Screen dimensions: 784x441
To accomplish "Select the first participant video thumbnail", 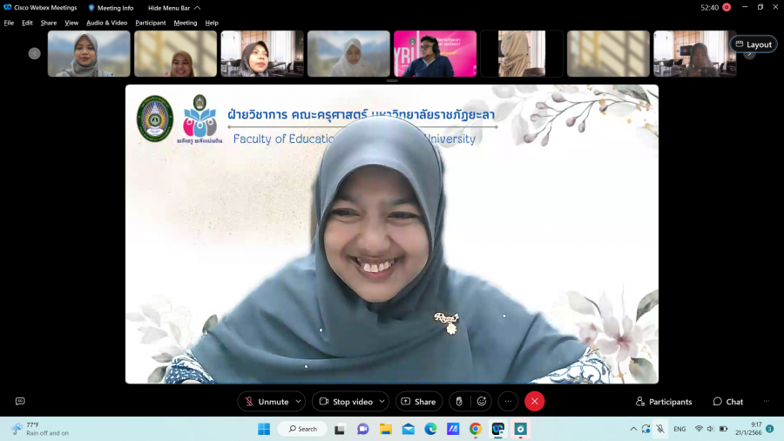I will (89, 54).
